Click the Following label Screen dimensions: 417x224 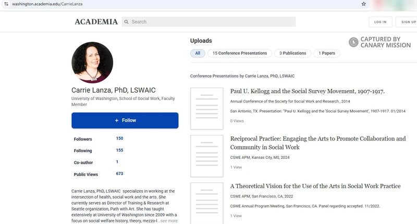tap(83, 151)
